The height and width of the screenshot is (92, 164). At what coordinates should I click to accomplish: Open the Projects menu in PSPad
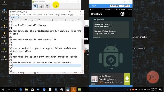(x=19, y=15)
